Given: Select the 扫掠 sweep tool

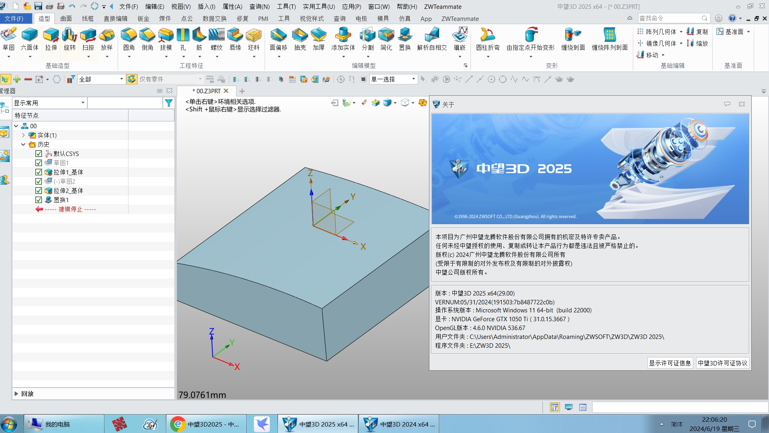Looking at the screenshot, I should click(88, 39).
